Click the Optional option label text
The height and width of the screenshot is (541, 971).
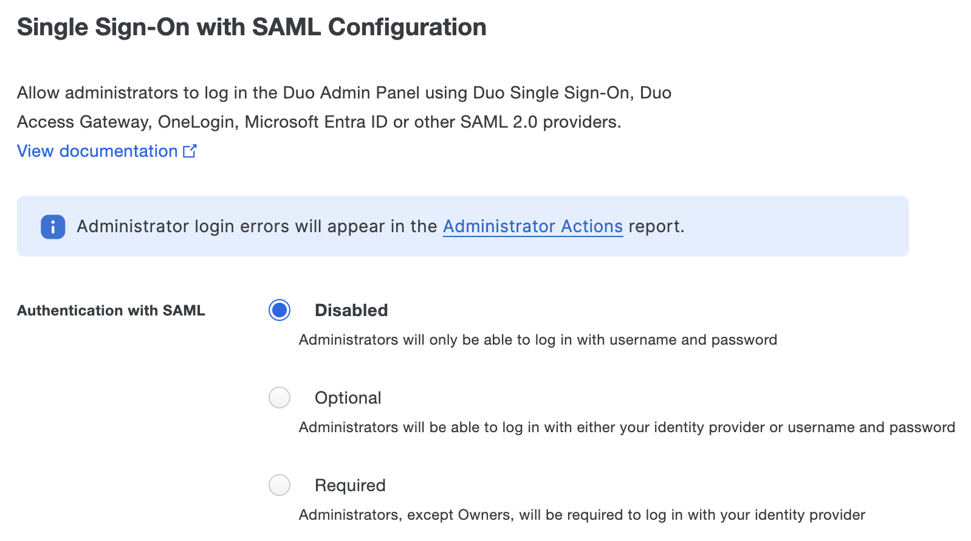point(348,398)
